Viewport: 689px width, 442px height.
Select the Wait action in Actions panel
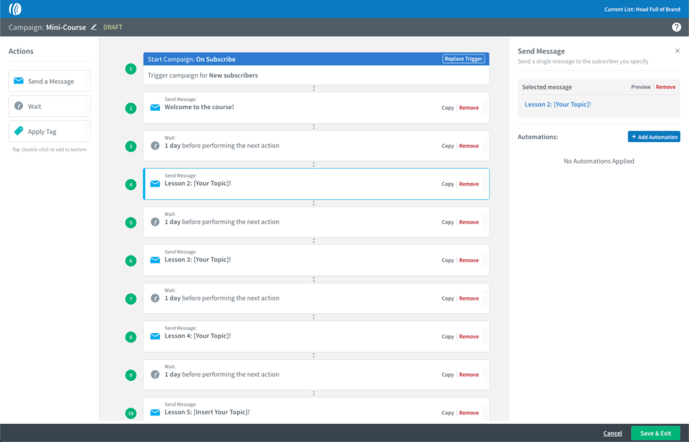49,106
